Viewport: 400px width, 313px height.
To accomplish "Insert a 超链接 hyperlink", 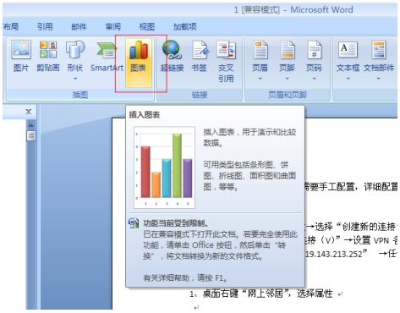I will (x=172, y=57).
